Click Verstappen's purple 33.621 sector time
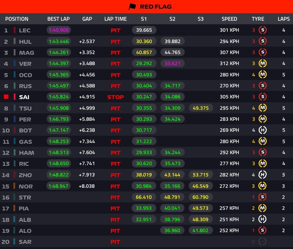293x249 pixels. pos(172,64)
